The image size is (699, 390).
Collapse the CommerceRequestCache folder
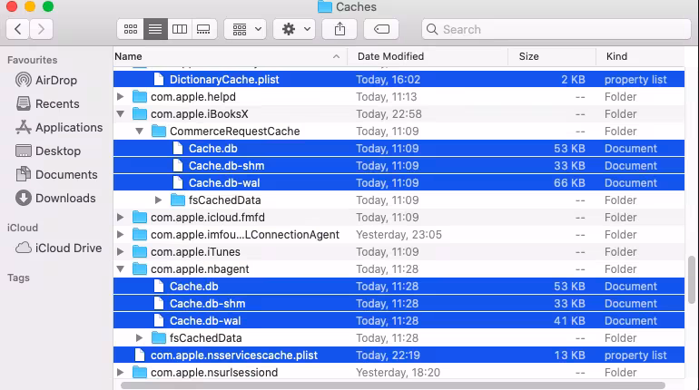coord(140,132)
